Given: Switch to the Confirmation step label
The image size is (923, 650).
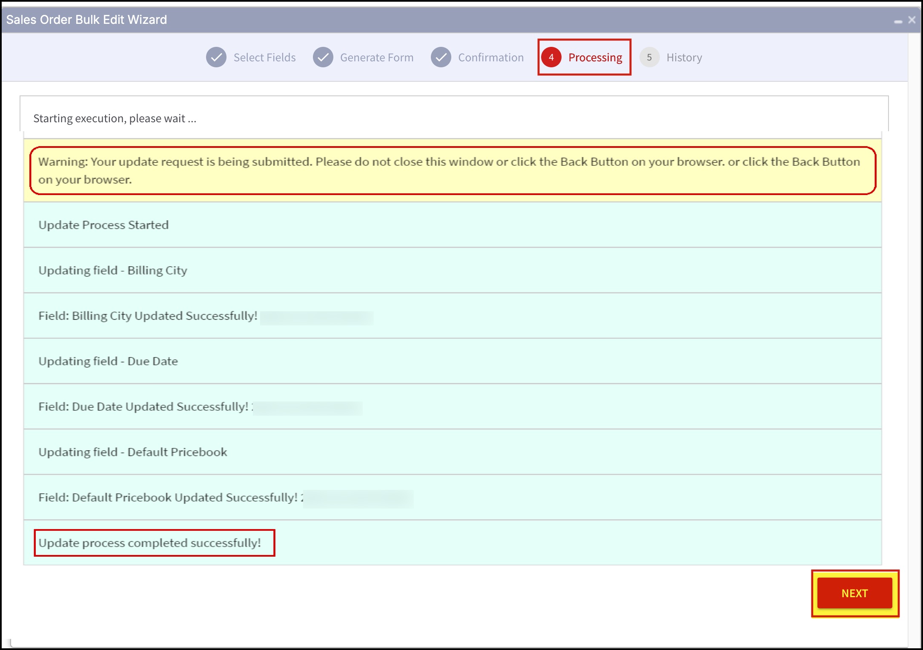Looking at the screenshot, I should coord(491,58).
